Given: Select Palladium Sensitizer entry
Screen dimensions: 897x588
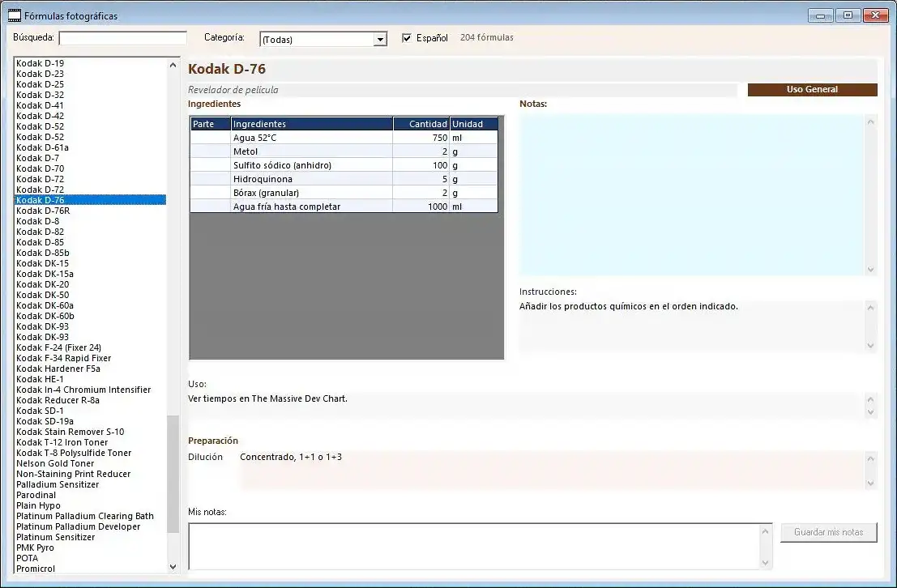Looking at the screenshot, I should tap(90, 484).
